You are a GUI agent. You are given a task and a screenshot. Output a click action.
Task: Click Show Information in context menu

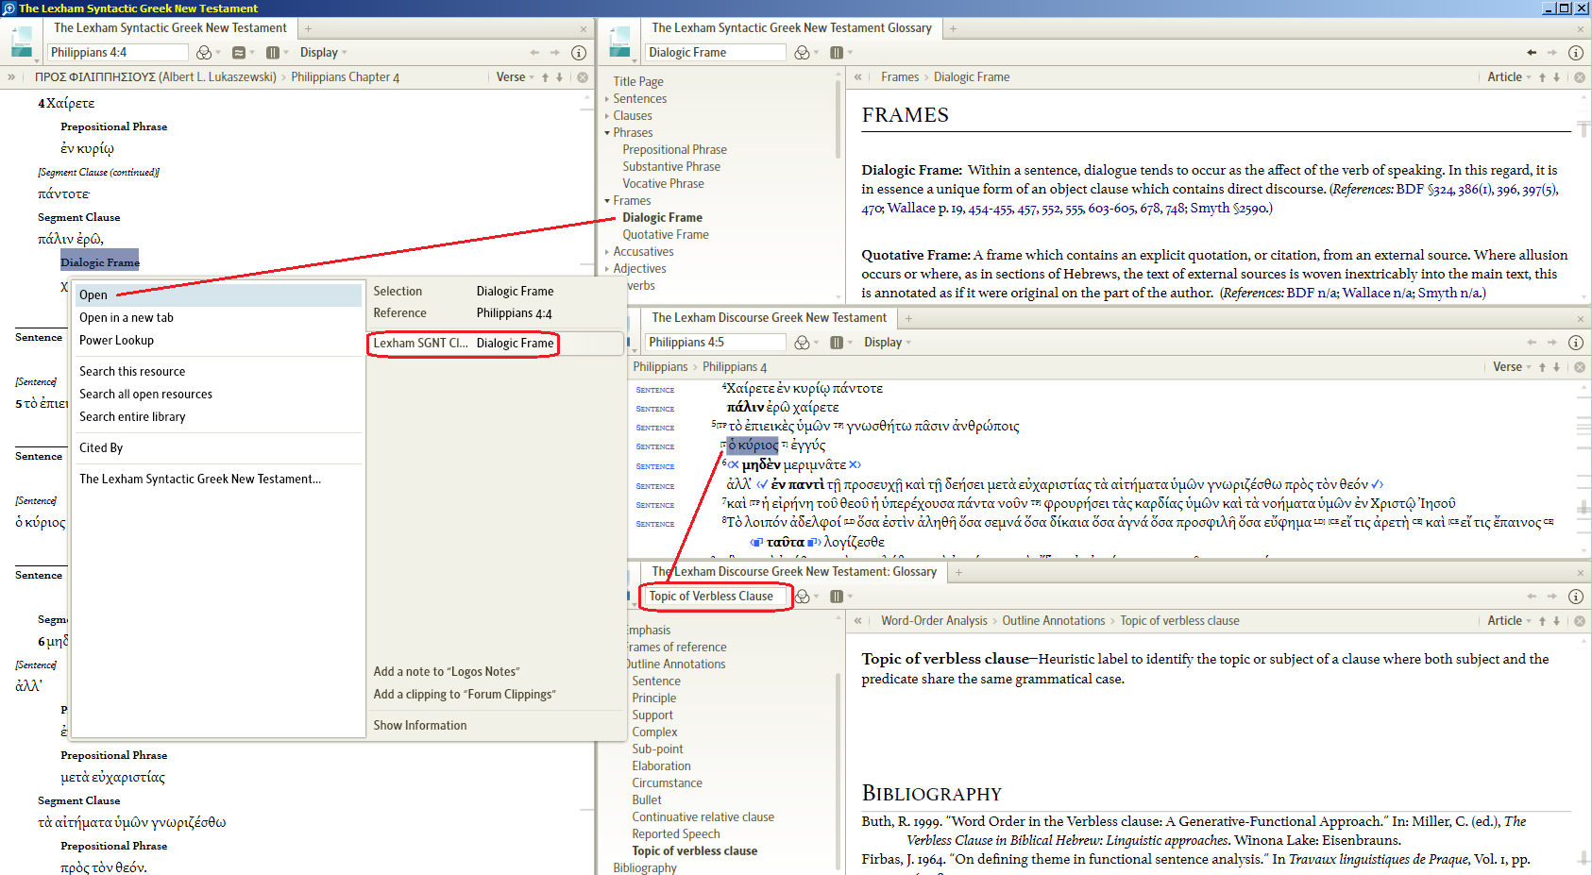[x=420, y=726]
